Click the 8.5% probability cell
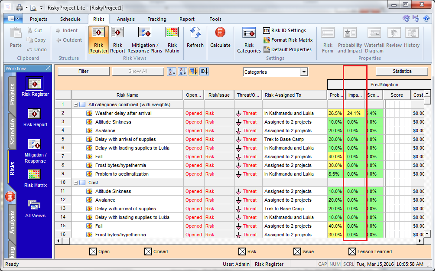Image resolution: width=436 pixels, height=271 pixels. [x=335, y=174]
